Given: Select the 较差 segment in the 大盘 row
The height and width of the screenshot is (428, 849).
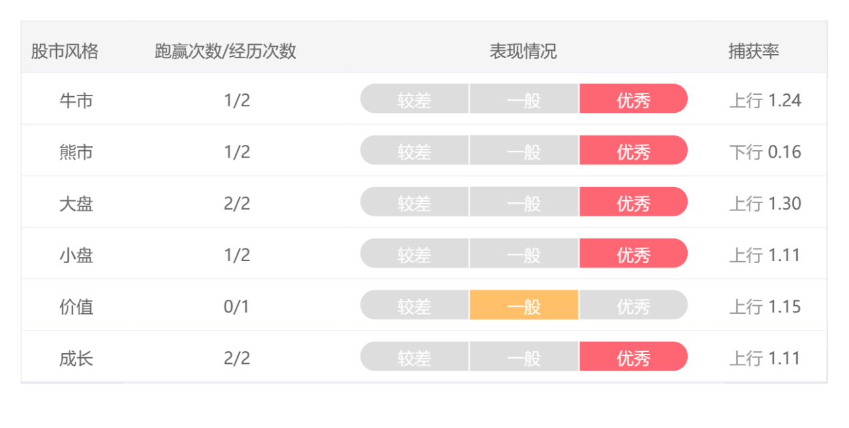Looking at the screenshot, I should coord(414,202).
